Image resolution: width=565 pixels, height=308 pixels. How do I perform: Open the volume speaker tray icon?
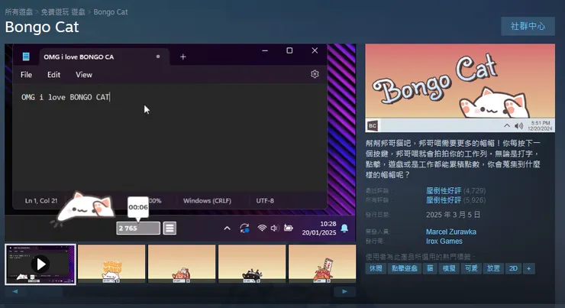click(274, 228)
